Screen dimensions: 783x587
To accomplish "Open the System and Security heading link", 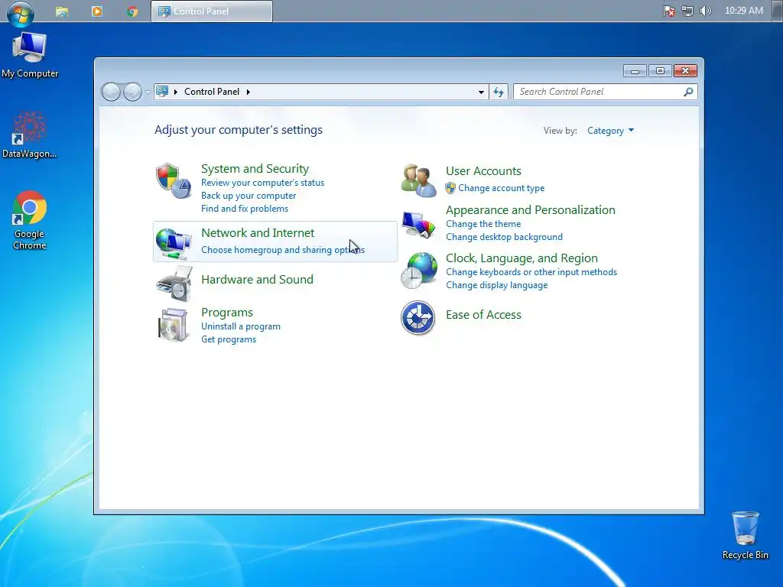I will click(255, 169).
